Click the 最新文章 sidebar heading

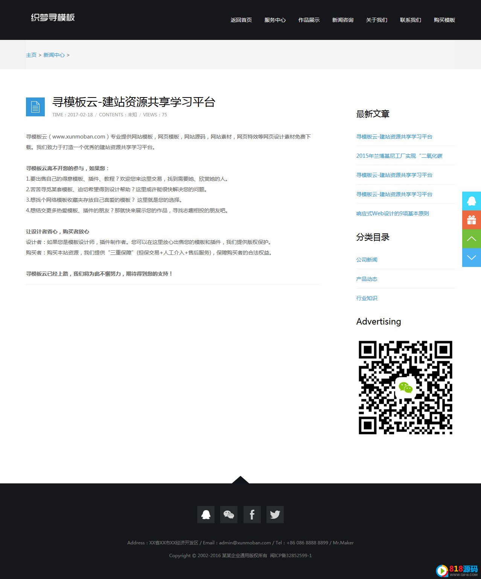coord(373,114)
